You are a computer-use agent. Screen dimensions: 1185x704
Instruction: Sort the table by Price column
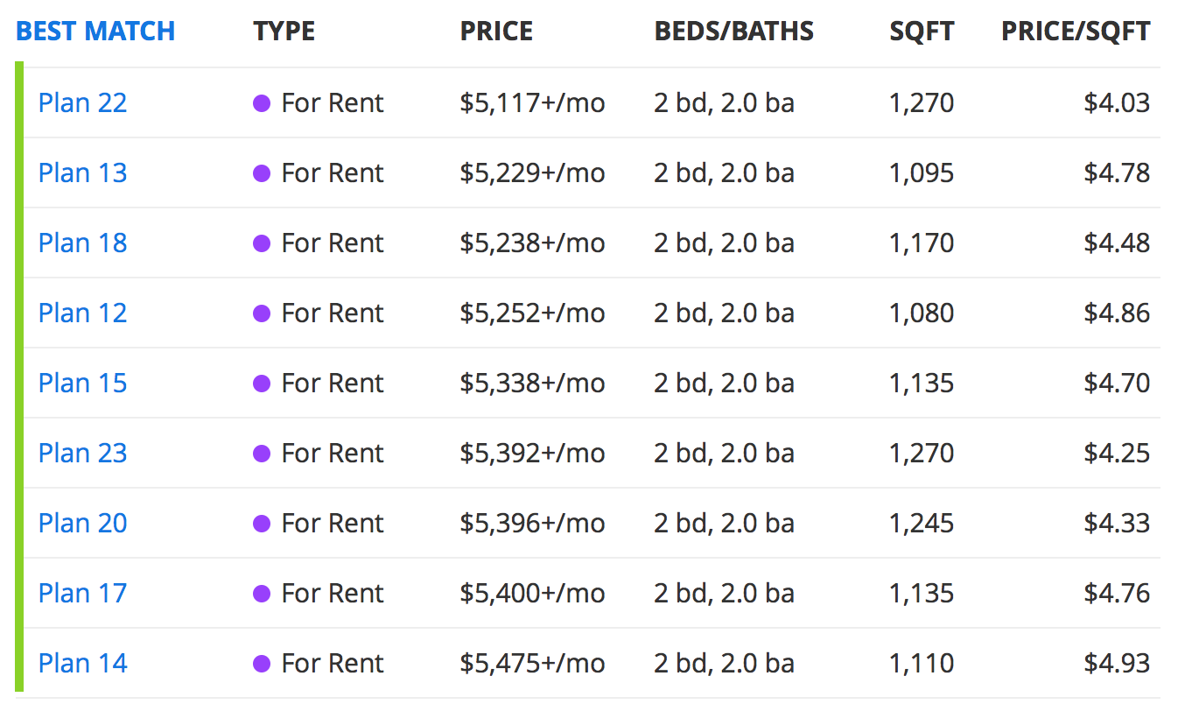496,32
